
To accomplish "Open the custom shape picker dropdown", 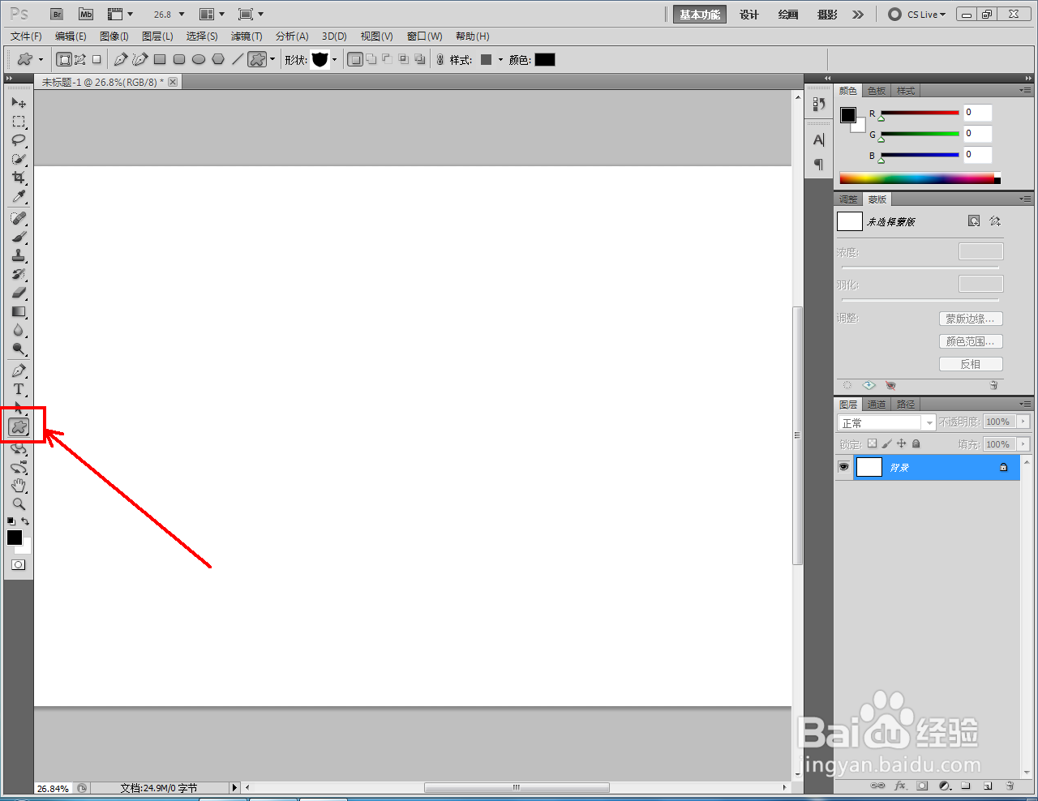I will 334,59.
